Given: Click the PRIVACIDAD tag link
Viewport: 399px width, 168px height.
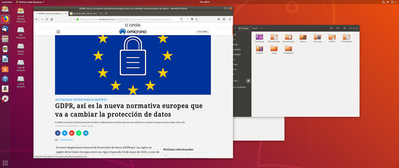Looking at the screenshot, I should click(x=67, y=140).
